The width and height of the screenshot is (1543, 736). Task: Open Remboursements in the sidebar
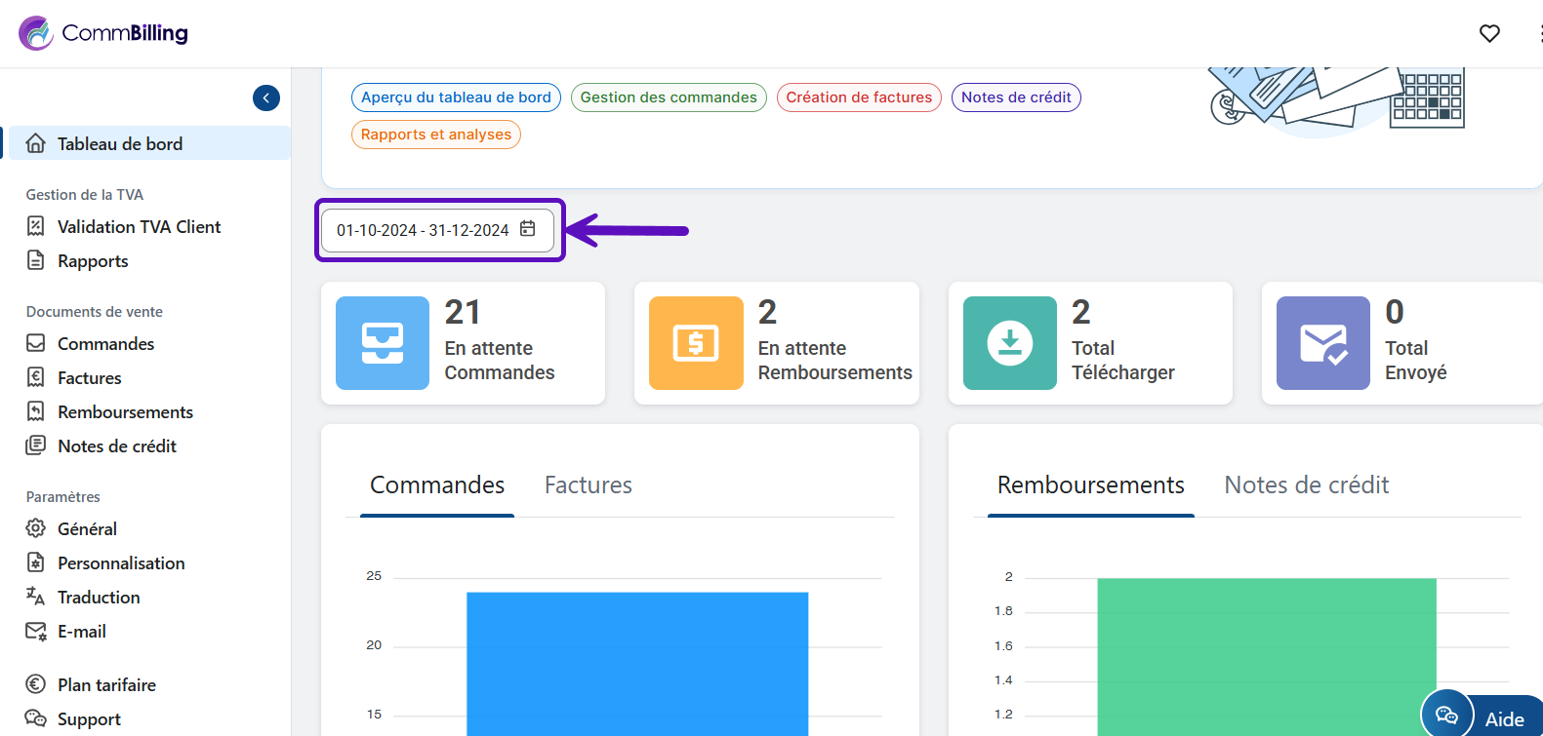click(125, 412)
